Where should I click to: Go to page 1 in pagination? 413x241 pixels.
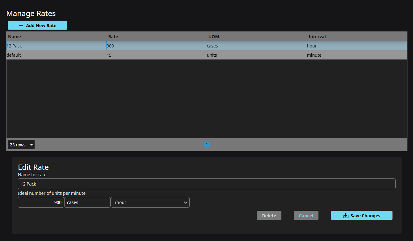207,145
